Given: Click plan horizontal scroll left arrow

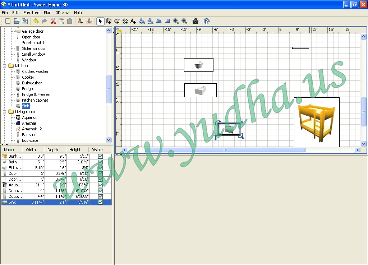Looking at the screenshot, I should pyautogui.click(x=125, y=150).
